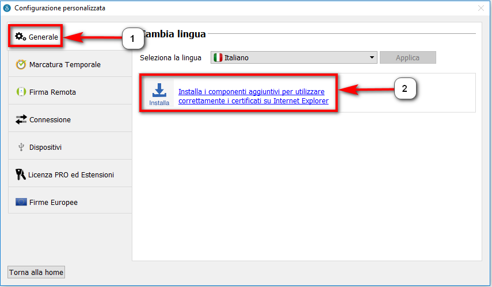This screenshot has height=287, width=492.
Task: Click the Seleziona la lingua label
Action: (171, 58)
